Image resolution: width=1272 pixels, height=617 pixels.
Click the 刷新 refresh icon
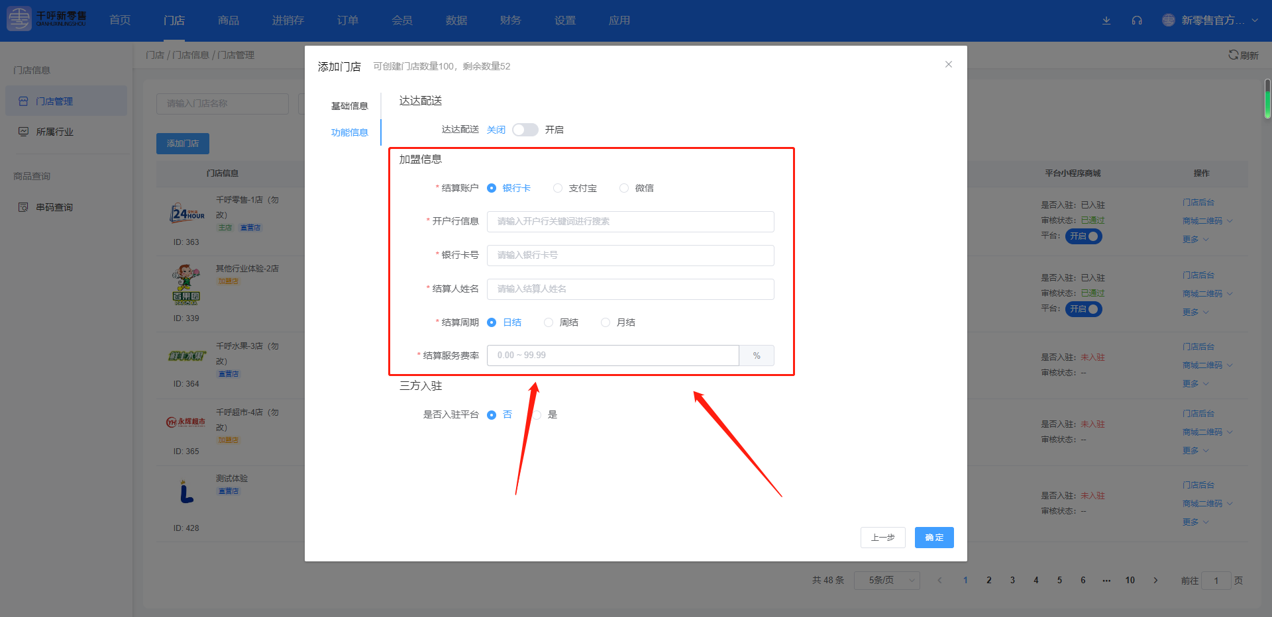pos(1233,55)
